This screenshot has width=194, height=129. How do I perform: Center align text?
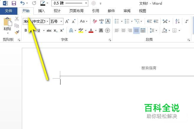tap(123, 30)
